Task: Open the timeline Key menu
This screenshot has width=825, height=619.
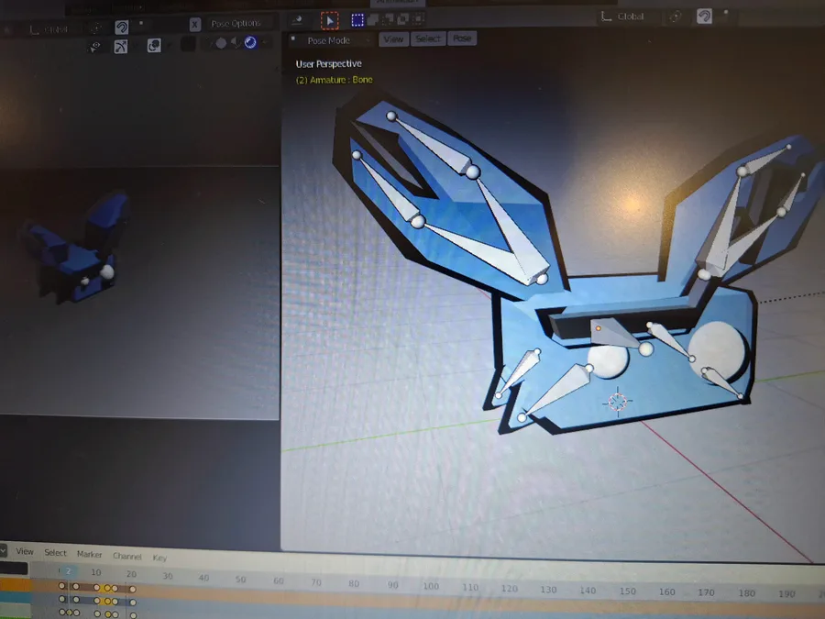Action: 159,558
